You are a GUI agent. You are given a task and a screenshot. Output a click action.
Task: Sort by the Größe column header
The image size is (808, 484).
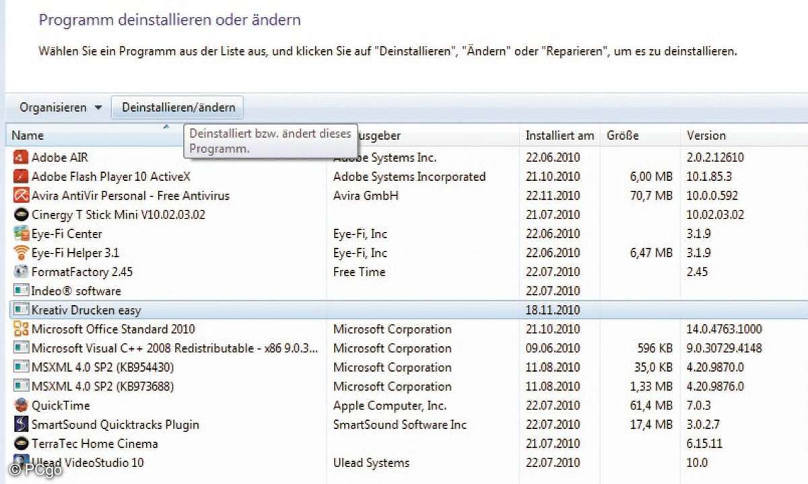point(623,135)
